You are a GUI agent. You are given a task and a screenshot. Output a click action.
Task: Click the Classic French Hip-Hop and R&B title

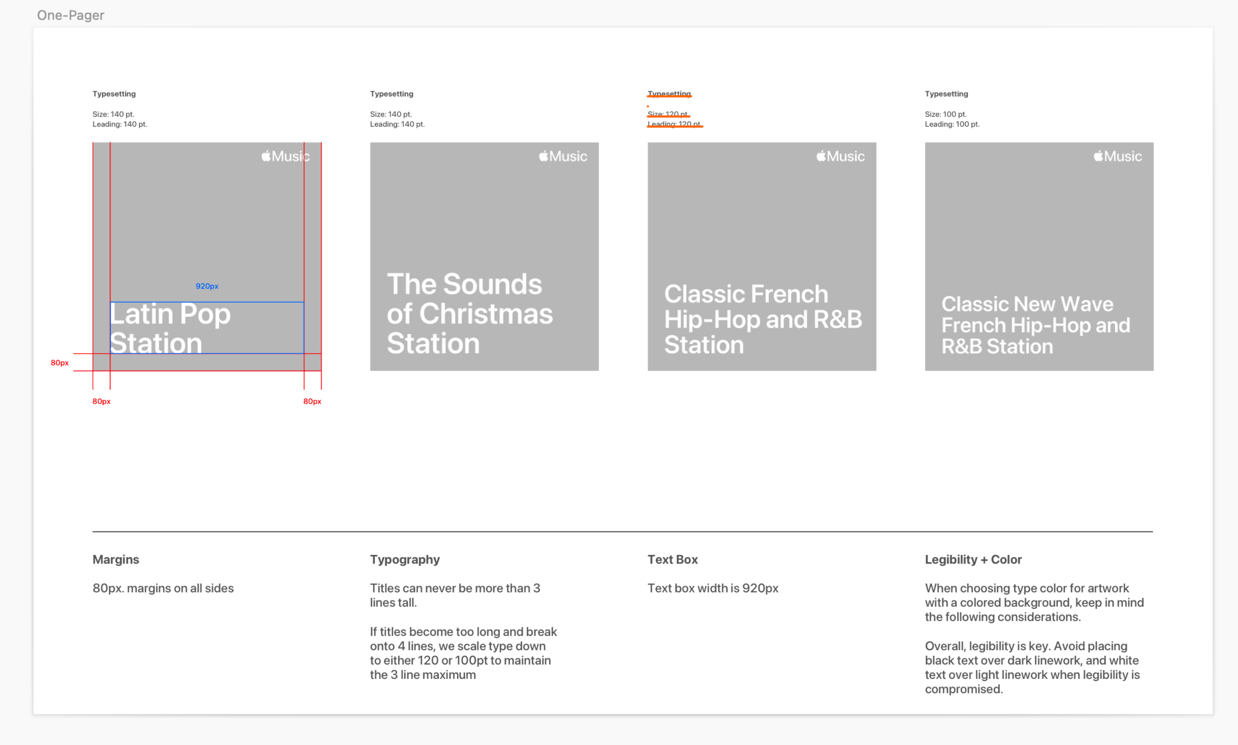point(763,319)
